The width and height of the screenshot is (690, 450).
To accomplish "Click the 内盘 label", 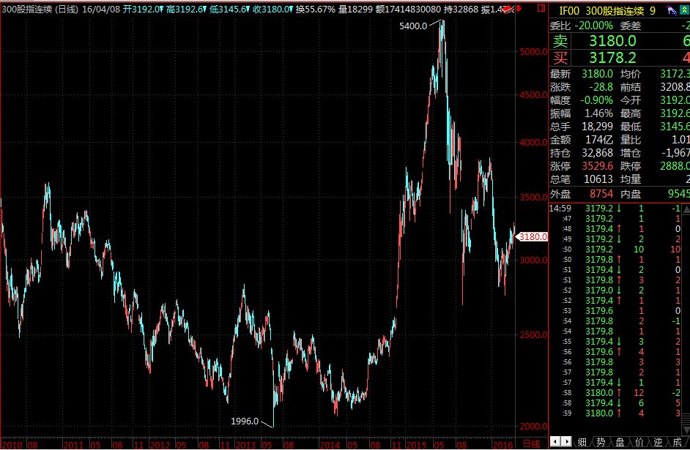I will click(x=631, y=194).
